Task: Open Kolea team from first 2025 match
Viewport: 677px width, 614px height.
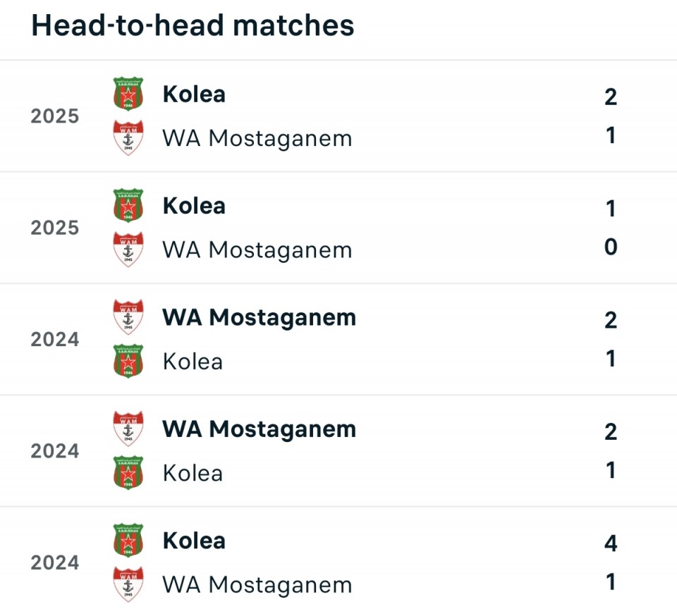Action: [194, 94]
